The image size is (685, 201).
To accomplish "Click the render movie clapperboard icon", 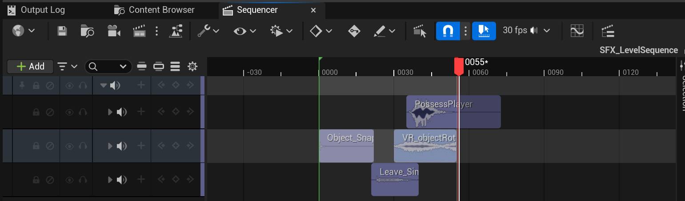I will click(140, 31).
